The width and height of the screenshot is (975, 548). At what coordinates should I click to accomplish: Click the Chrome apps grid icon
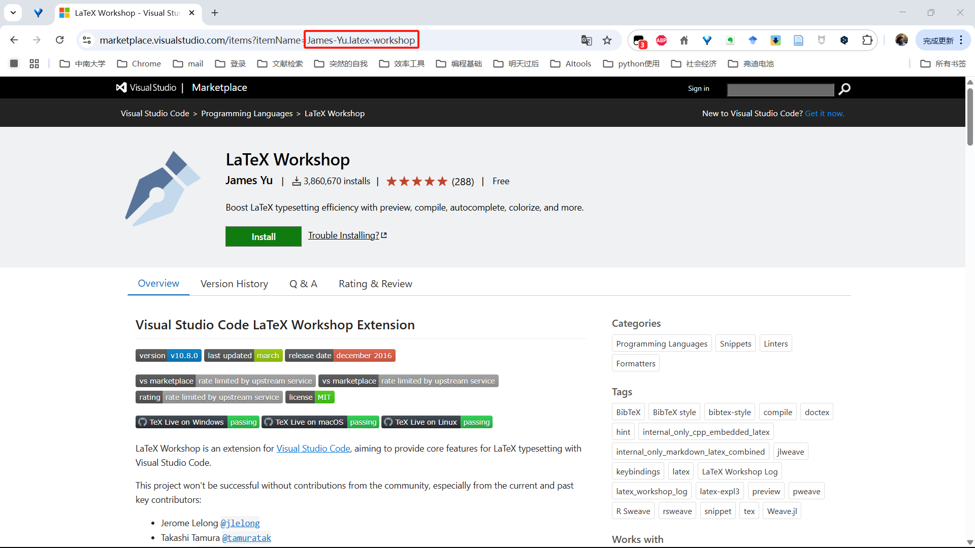pyautogui.click(x=34, y=63)
